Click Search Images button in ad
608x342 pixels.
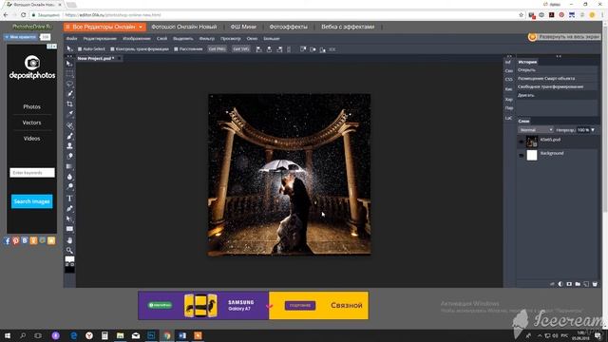(x=31, y=201)
